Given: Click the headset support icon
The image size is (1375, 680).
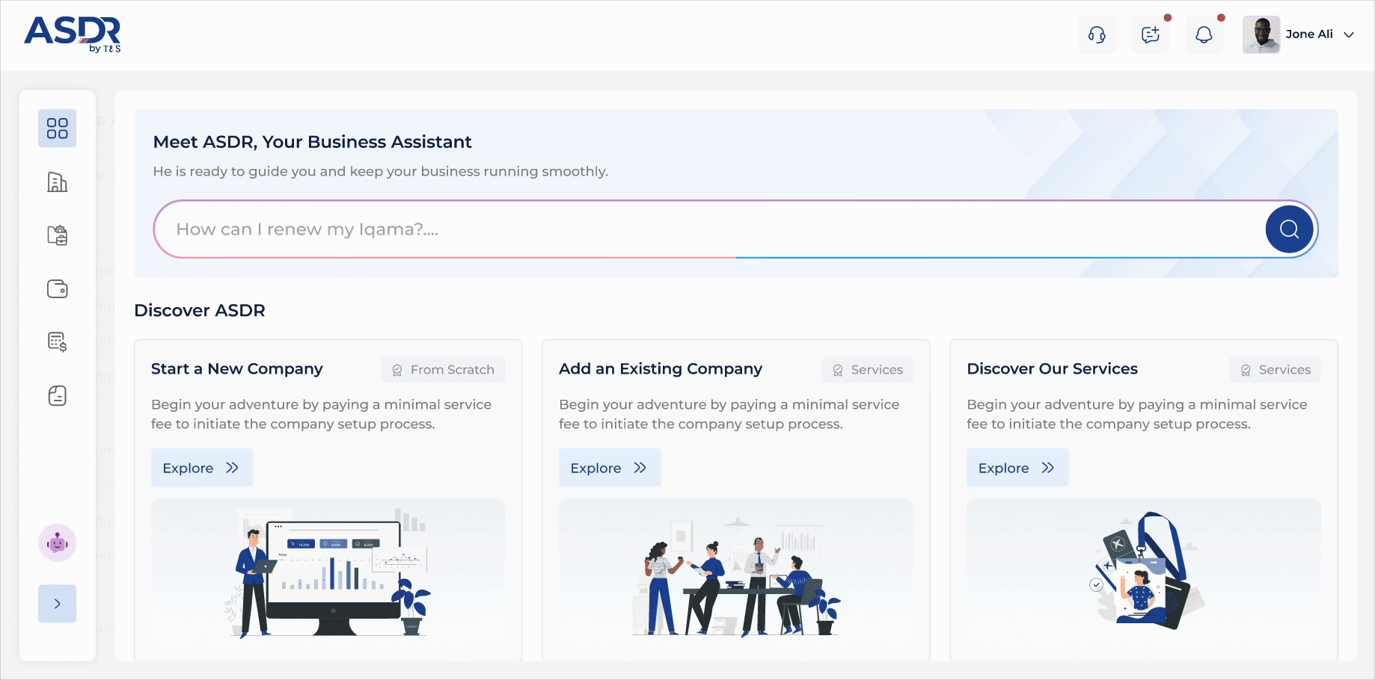Looking at the screenshot, I should point(1097,34).
